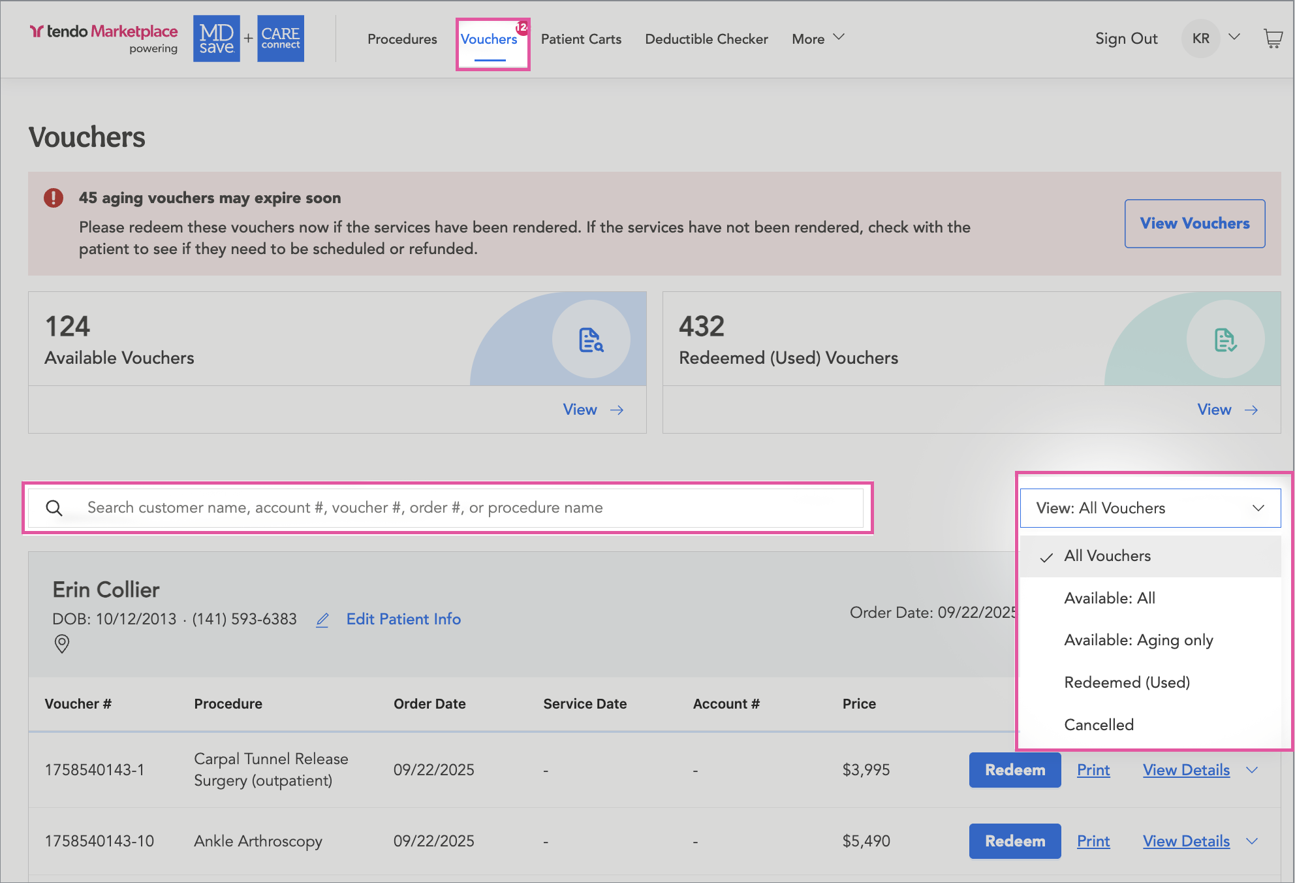Open the chevron beside the KR avatar
Screen dimensions: 1295x883
(1234, 37)
